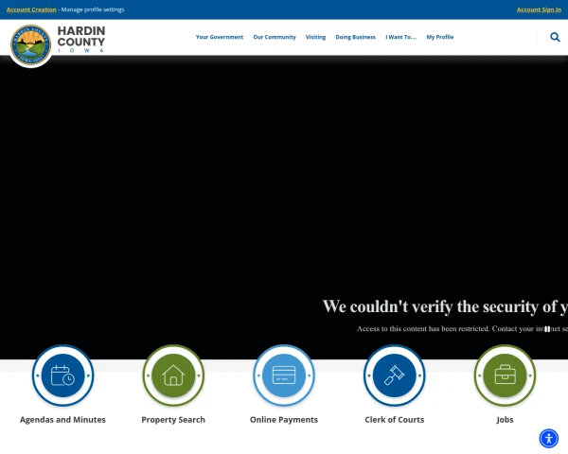Open the I Want To... menu
The image size is (568, 454).
coord(401,37)
